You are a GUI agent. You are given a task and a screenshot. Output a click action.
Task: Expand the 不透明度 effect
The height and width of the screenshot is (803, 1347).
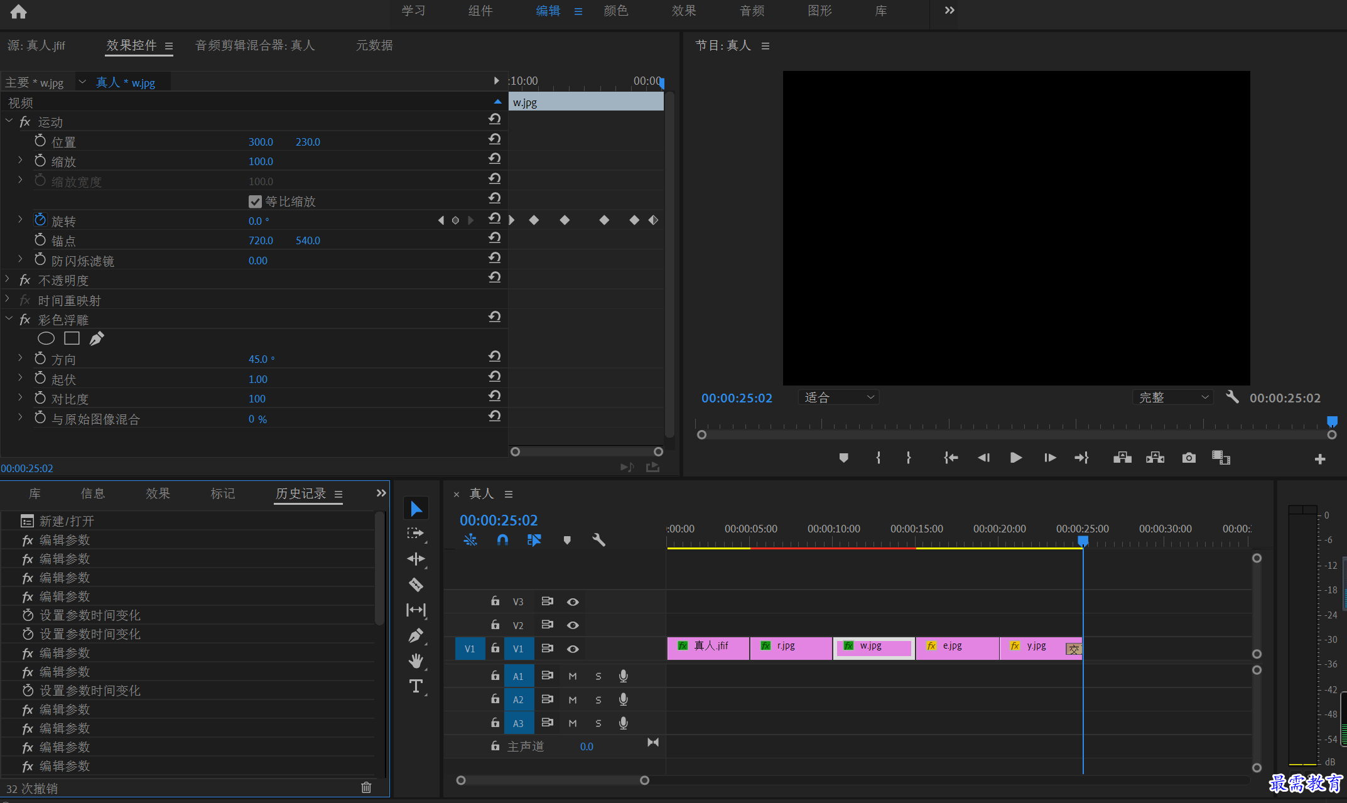click(x=8, y=279)
